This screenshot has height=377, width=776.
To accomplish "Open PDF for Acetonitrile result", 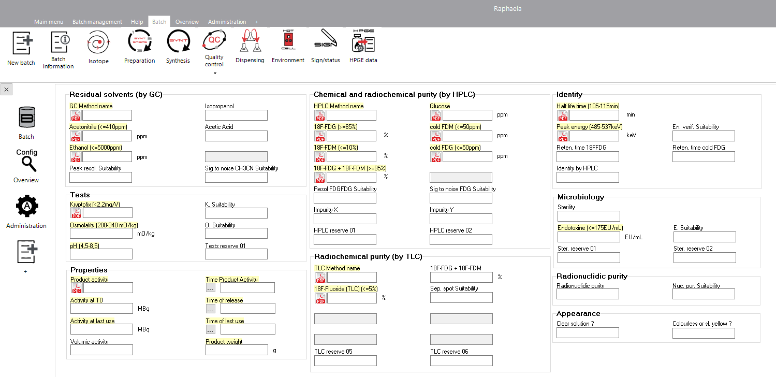I will 76,136.
